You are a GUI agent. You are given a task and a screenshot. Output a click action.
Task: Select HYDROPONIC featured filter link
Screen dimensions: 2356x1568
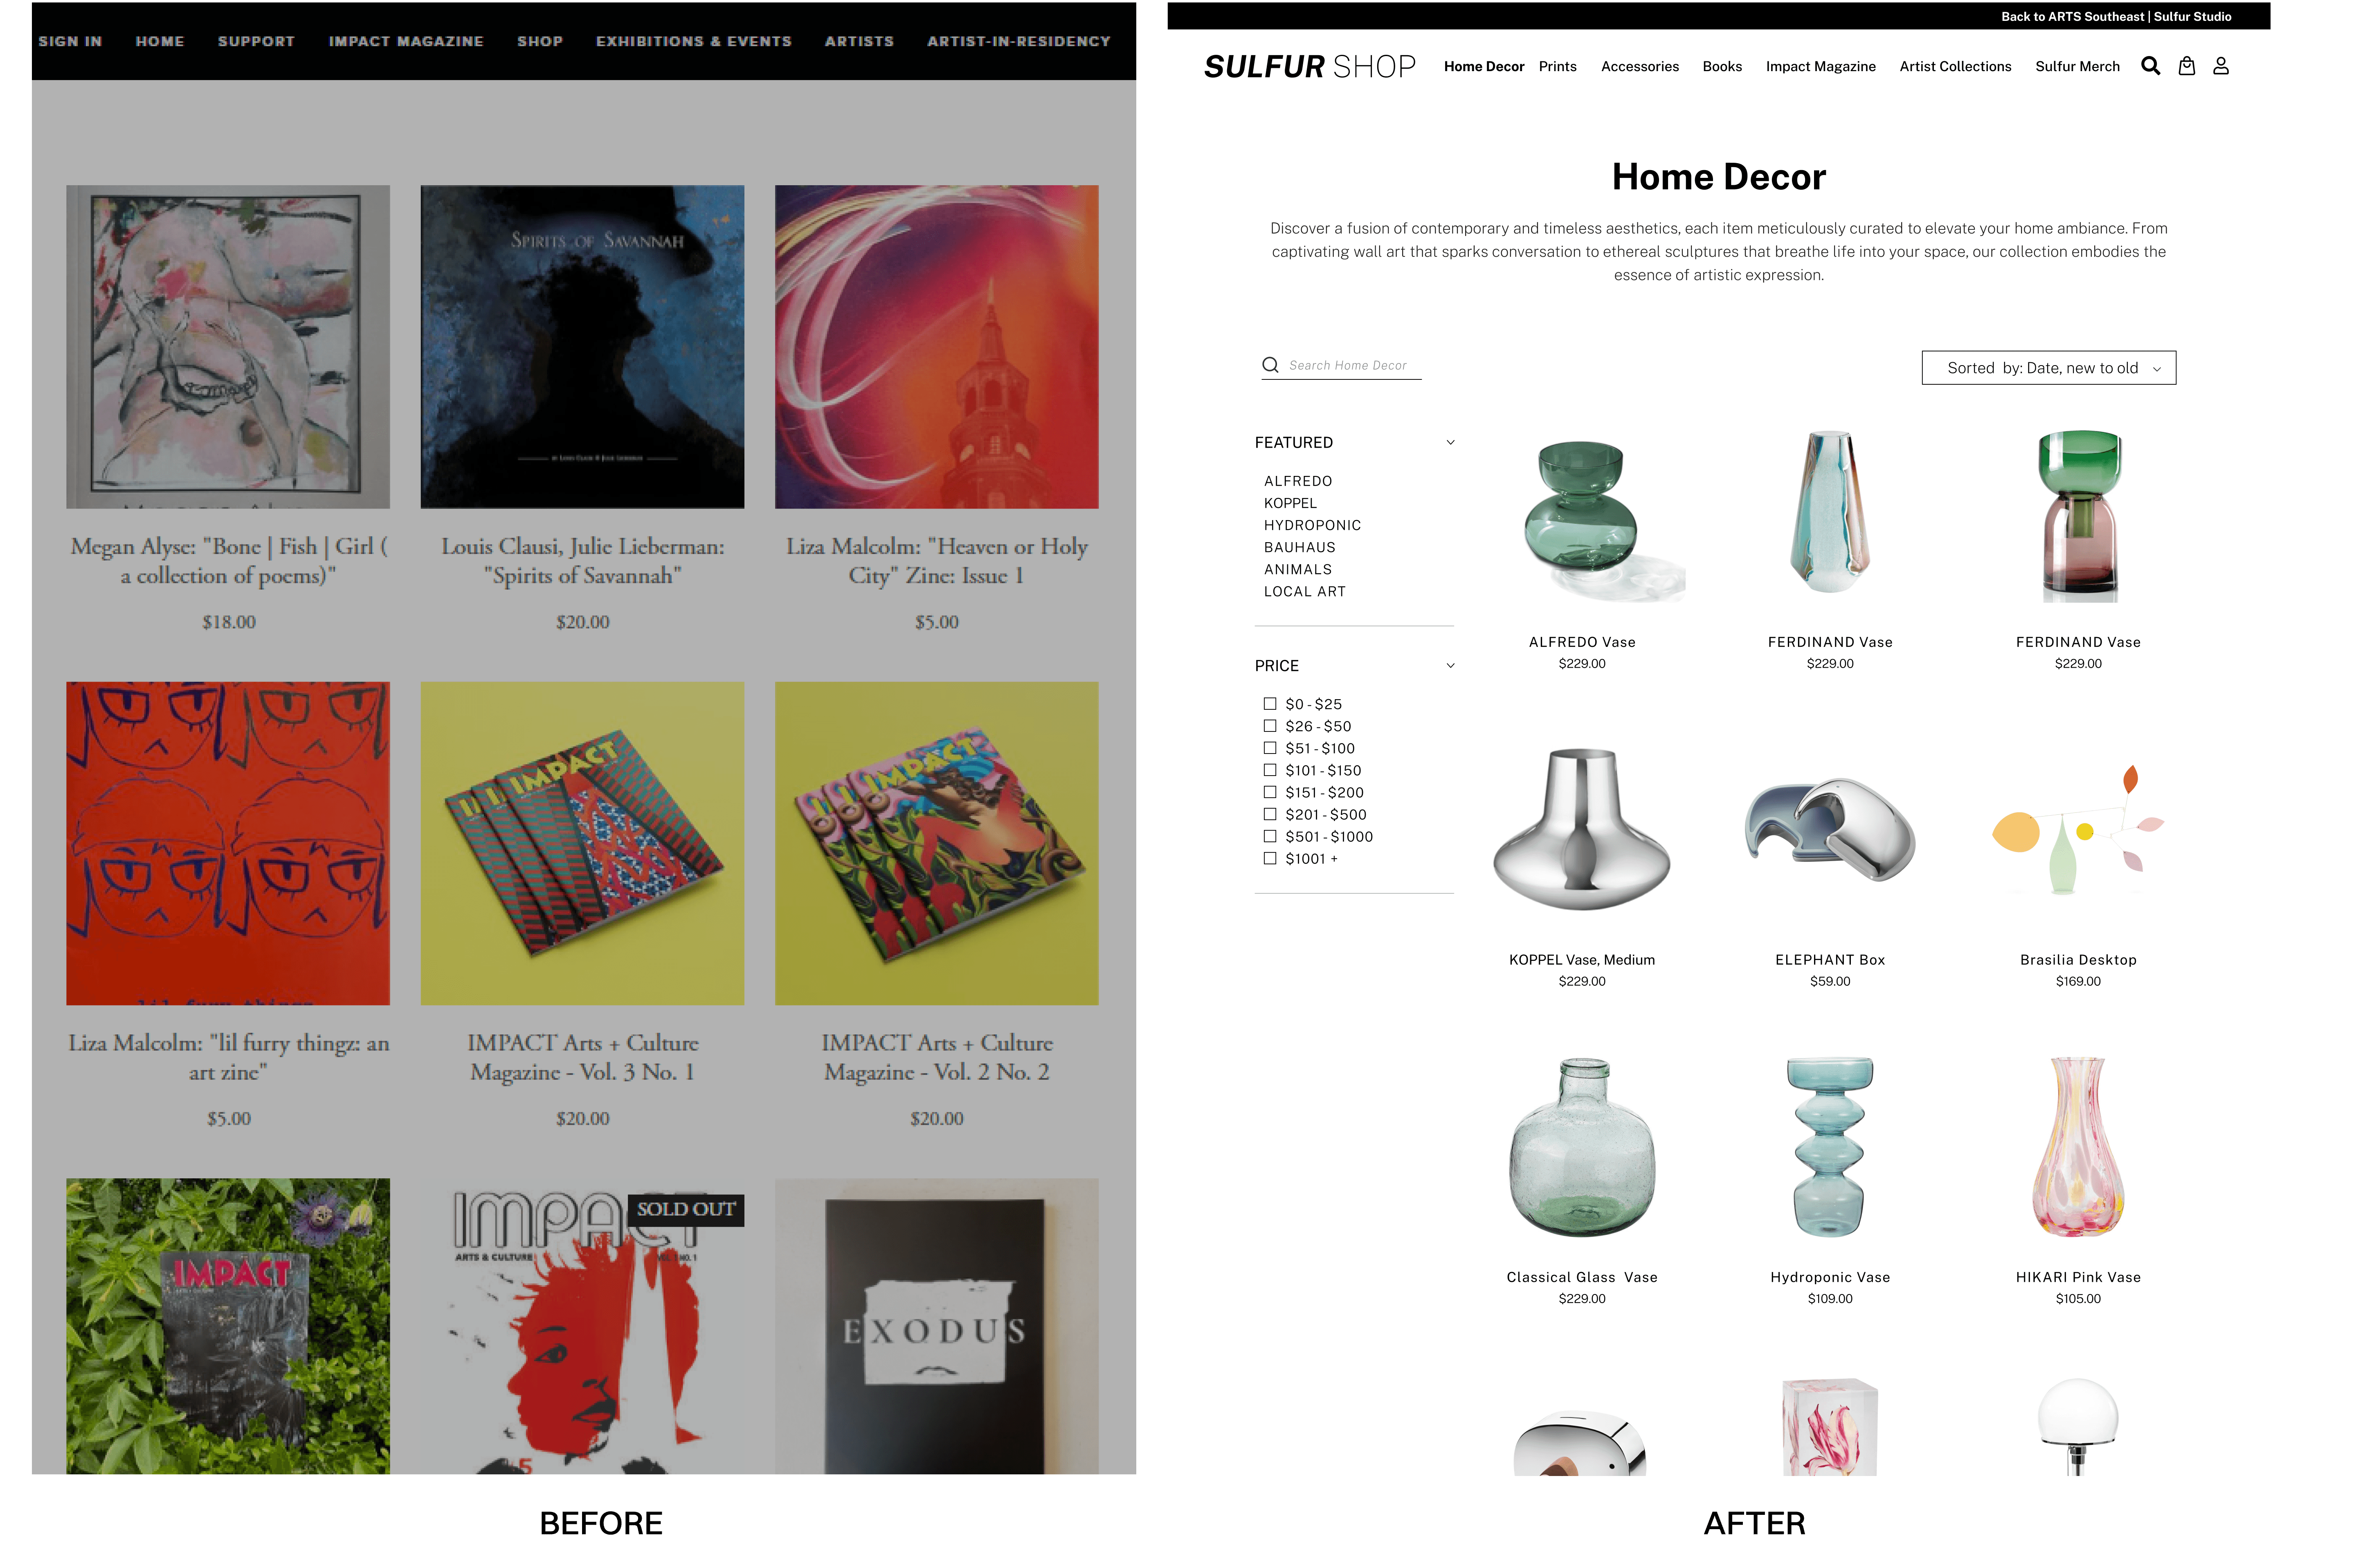[x=1312, y=525]
